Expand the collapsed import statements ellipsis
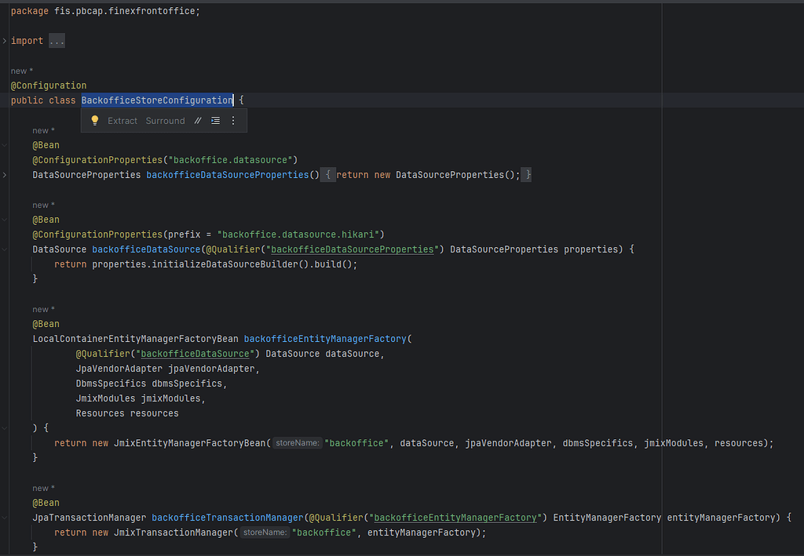804x556 pixels. (56, 40)
